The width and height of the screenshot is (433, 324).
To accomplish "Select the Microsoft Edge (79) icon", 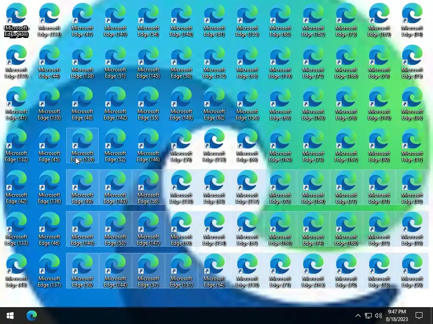I will tap(379, 62).
